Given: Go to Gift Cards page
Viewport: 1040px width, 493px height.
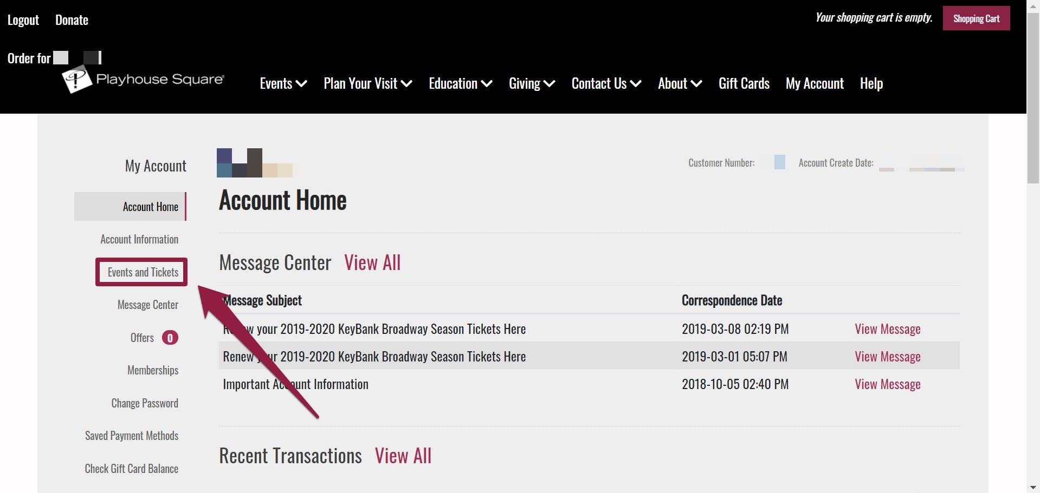Looking at the screenshot, I should pos(744,84).
